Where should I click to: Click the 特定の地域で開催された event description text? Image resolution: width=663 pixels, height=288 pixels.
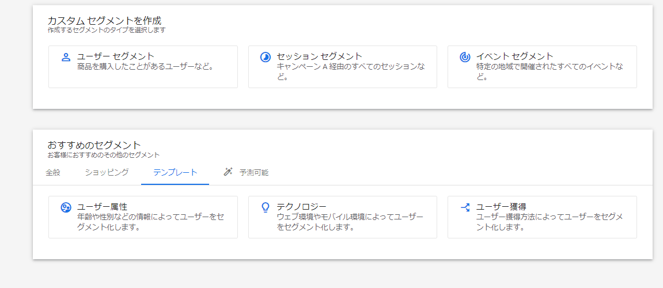550,72
